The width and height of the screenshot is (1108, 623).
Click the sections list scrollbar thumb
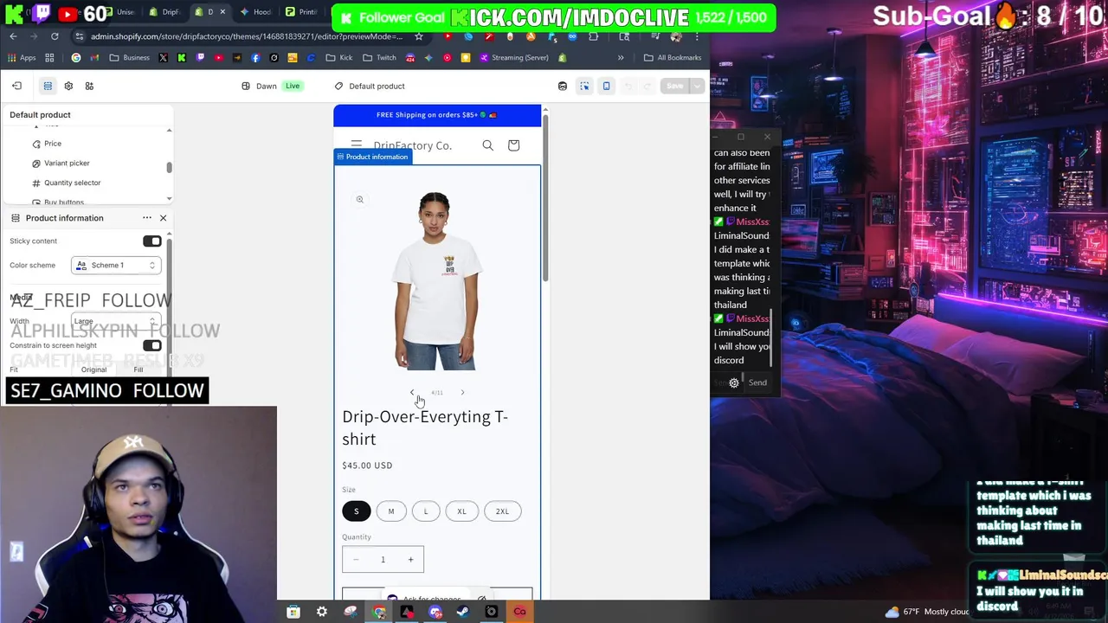[x=169, y=167]
